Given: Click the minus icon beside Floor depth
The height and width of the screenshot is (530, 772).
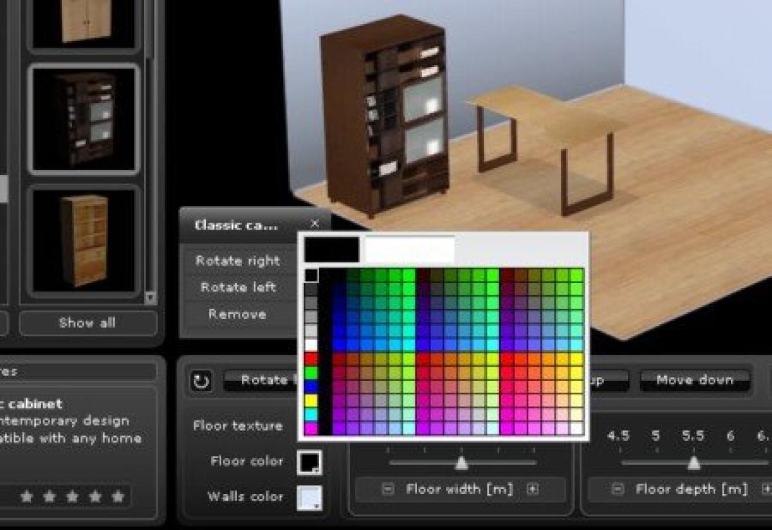Looking at the screenshot, I should pyautogui.click(x=616, y=489).
